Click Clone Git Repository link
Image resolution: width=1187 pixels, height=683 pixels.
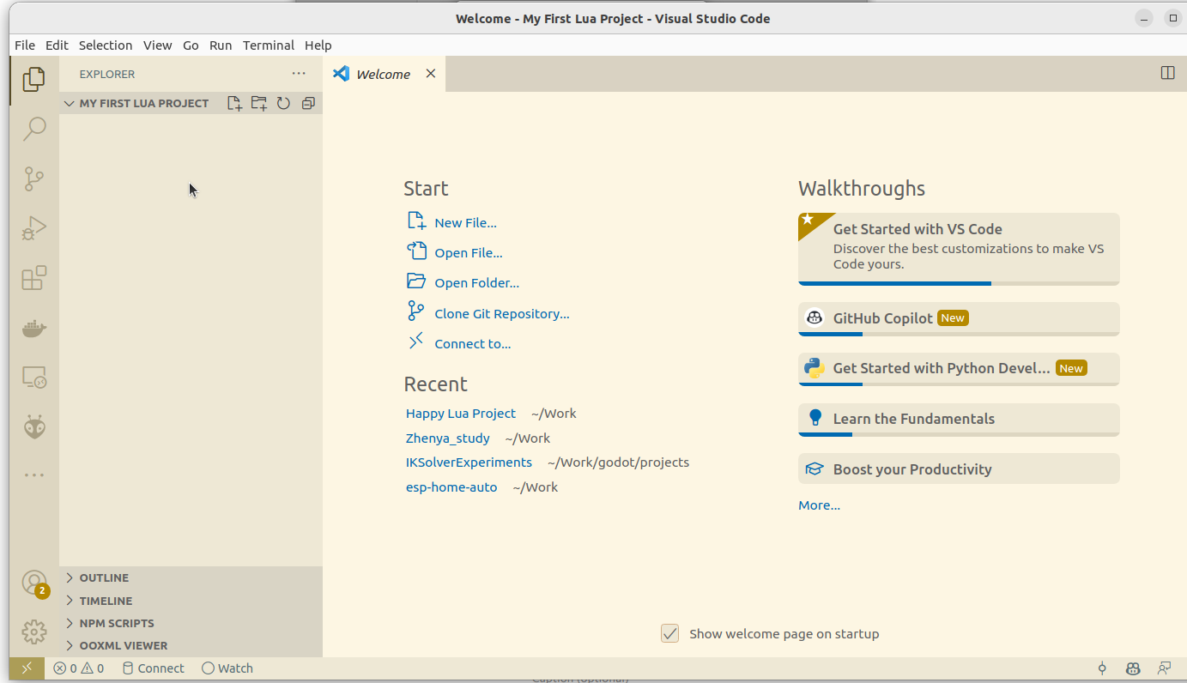point(501,313)
